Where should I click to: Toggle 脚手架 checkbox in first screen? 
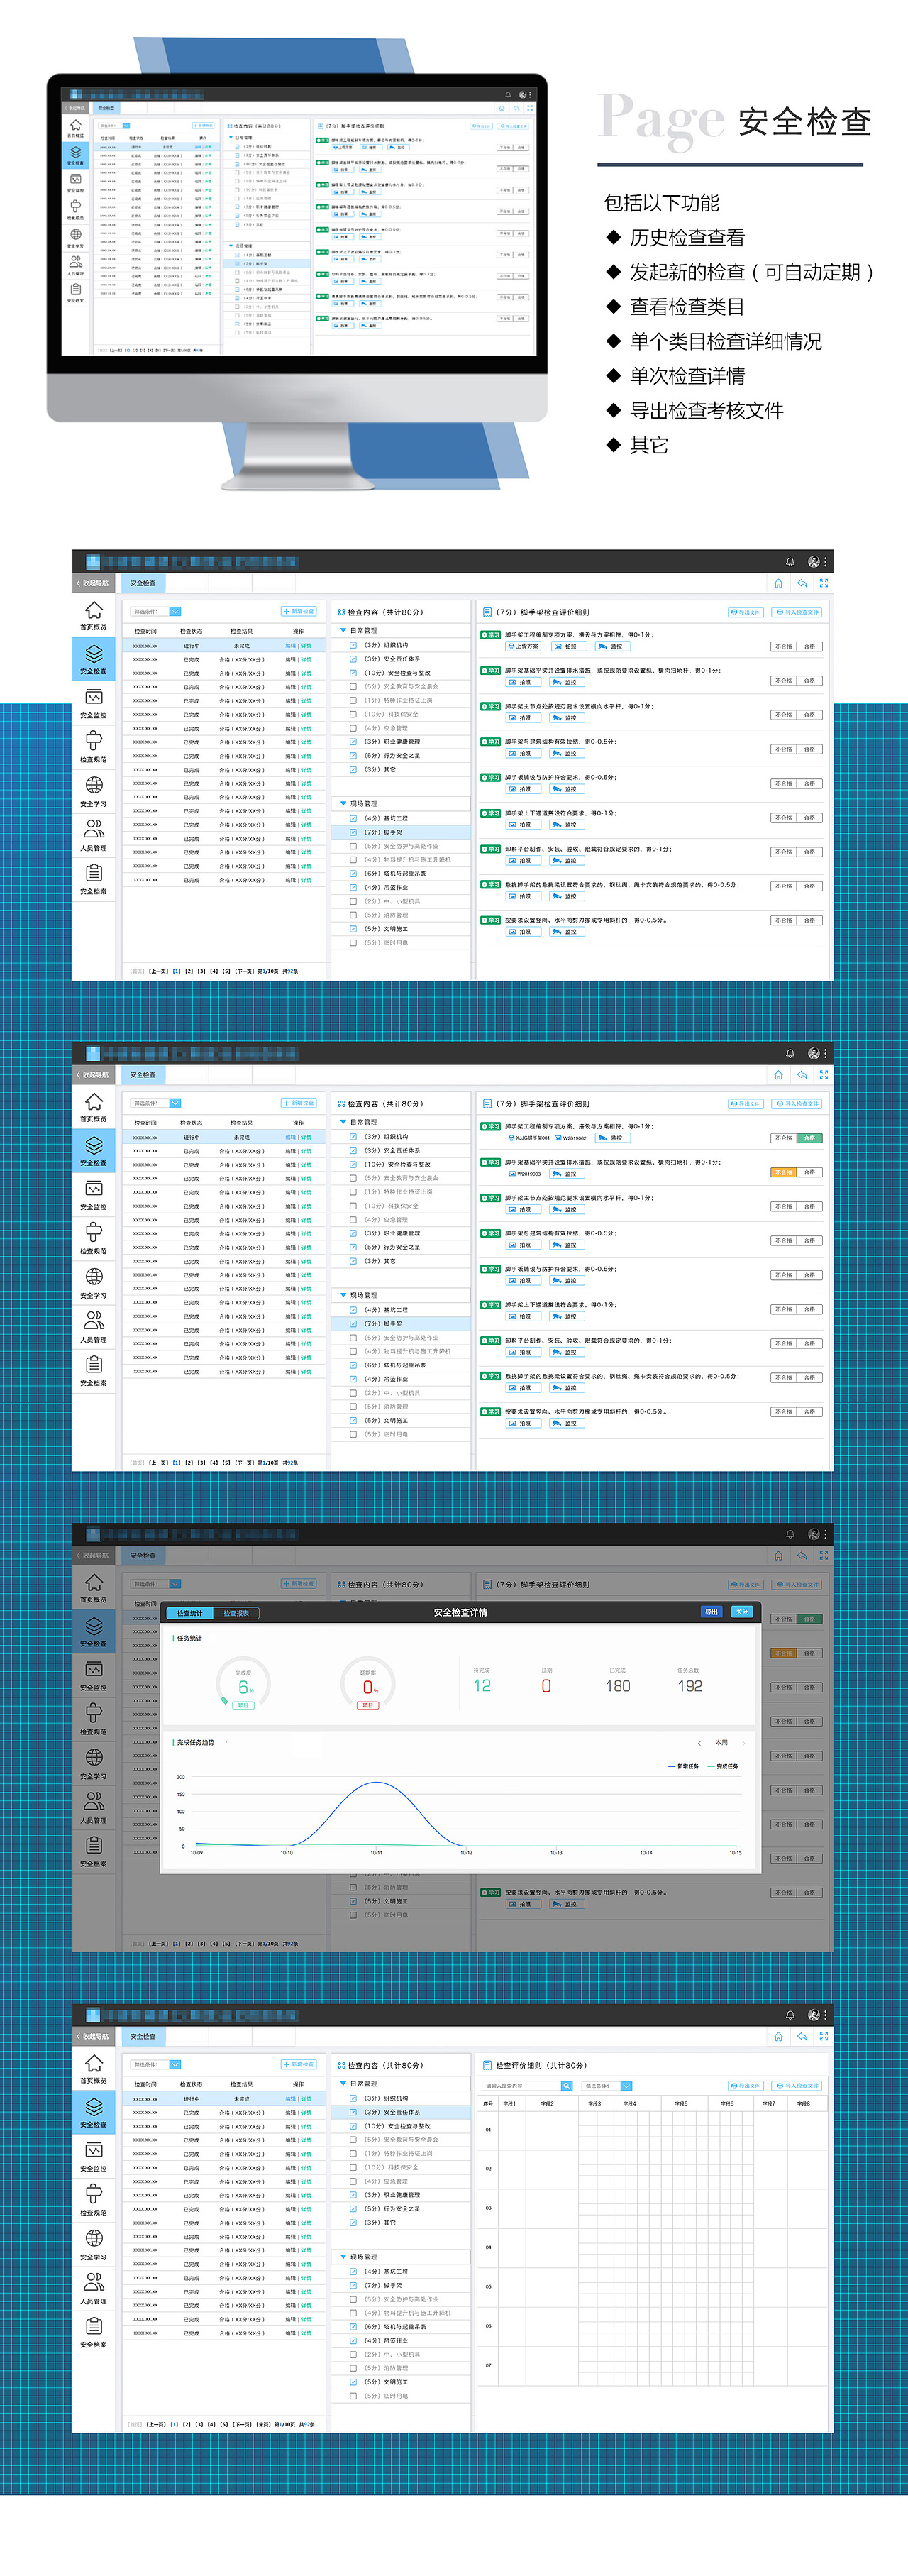[x=353, y=832]
